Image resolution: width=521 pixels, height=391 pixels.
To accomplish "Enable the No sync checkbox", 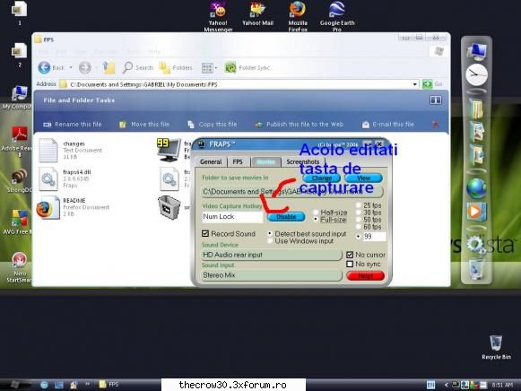I will [x=350, y=264].
